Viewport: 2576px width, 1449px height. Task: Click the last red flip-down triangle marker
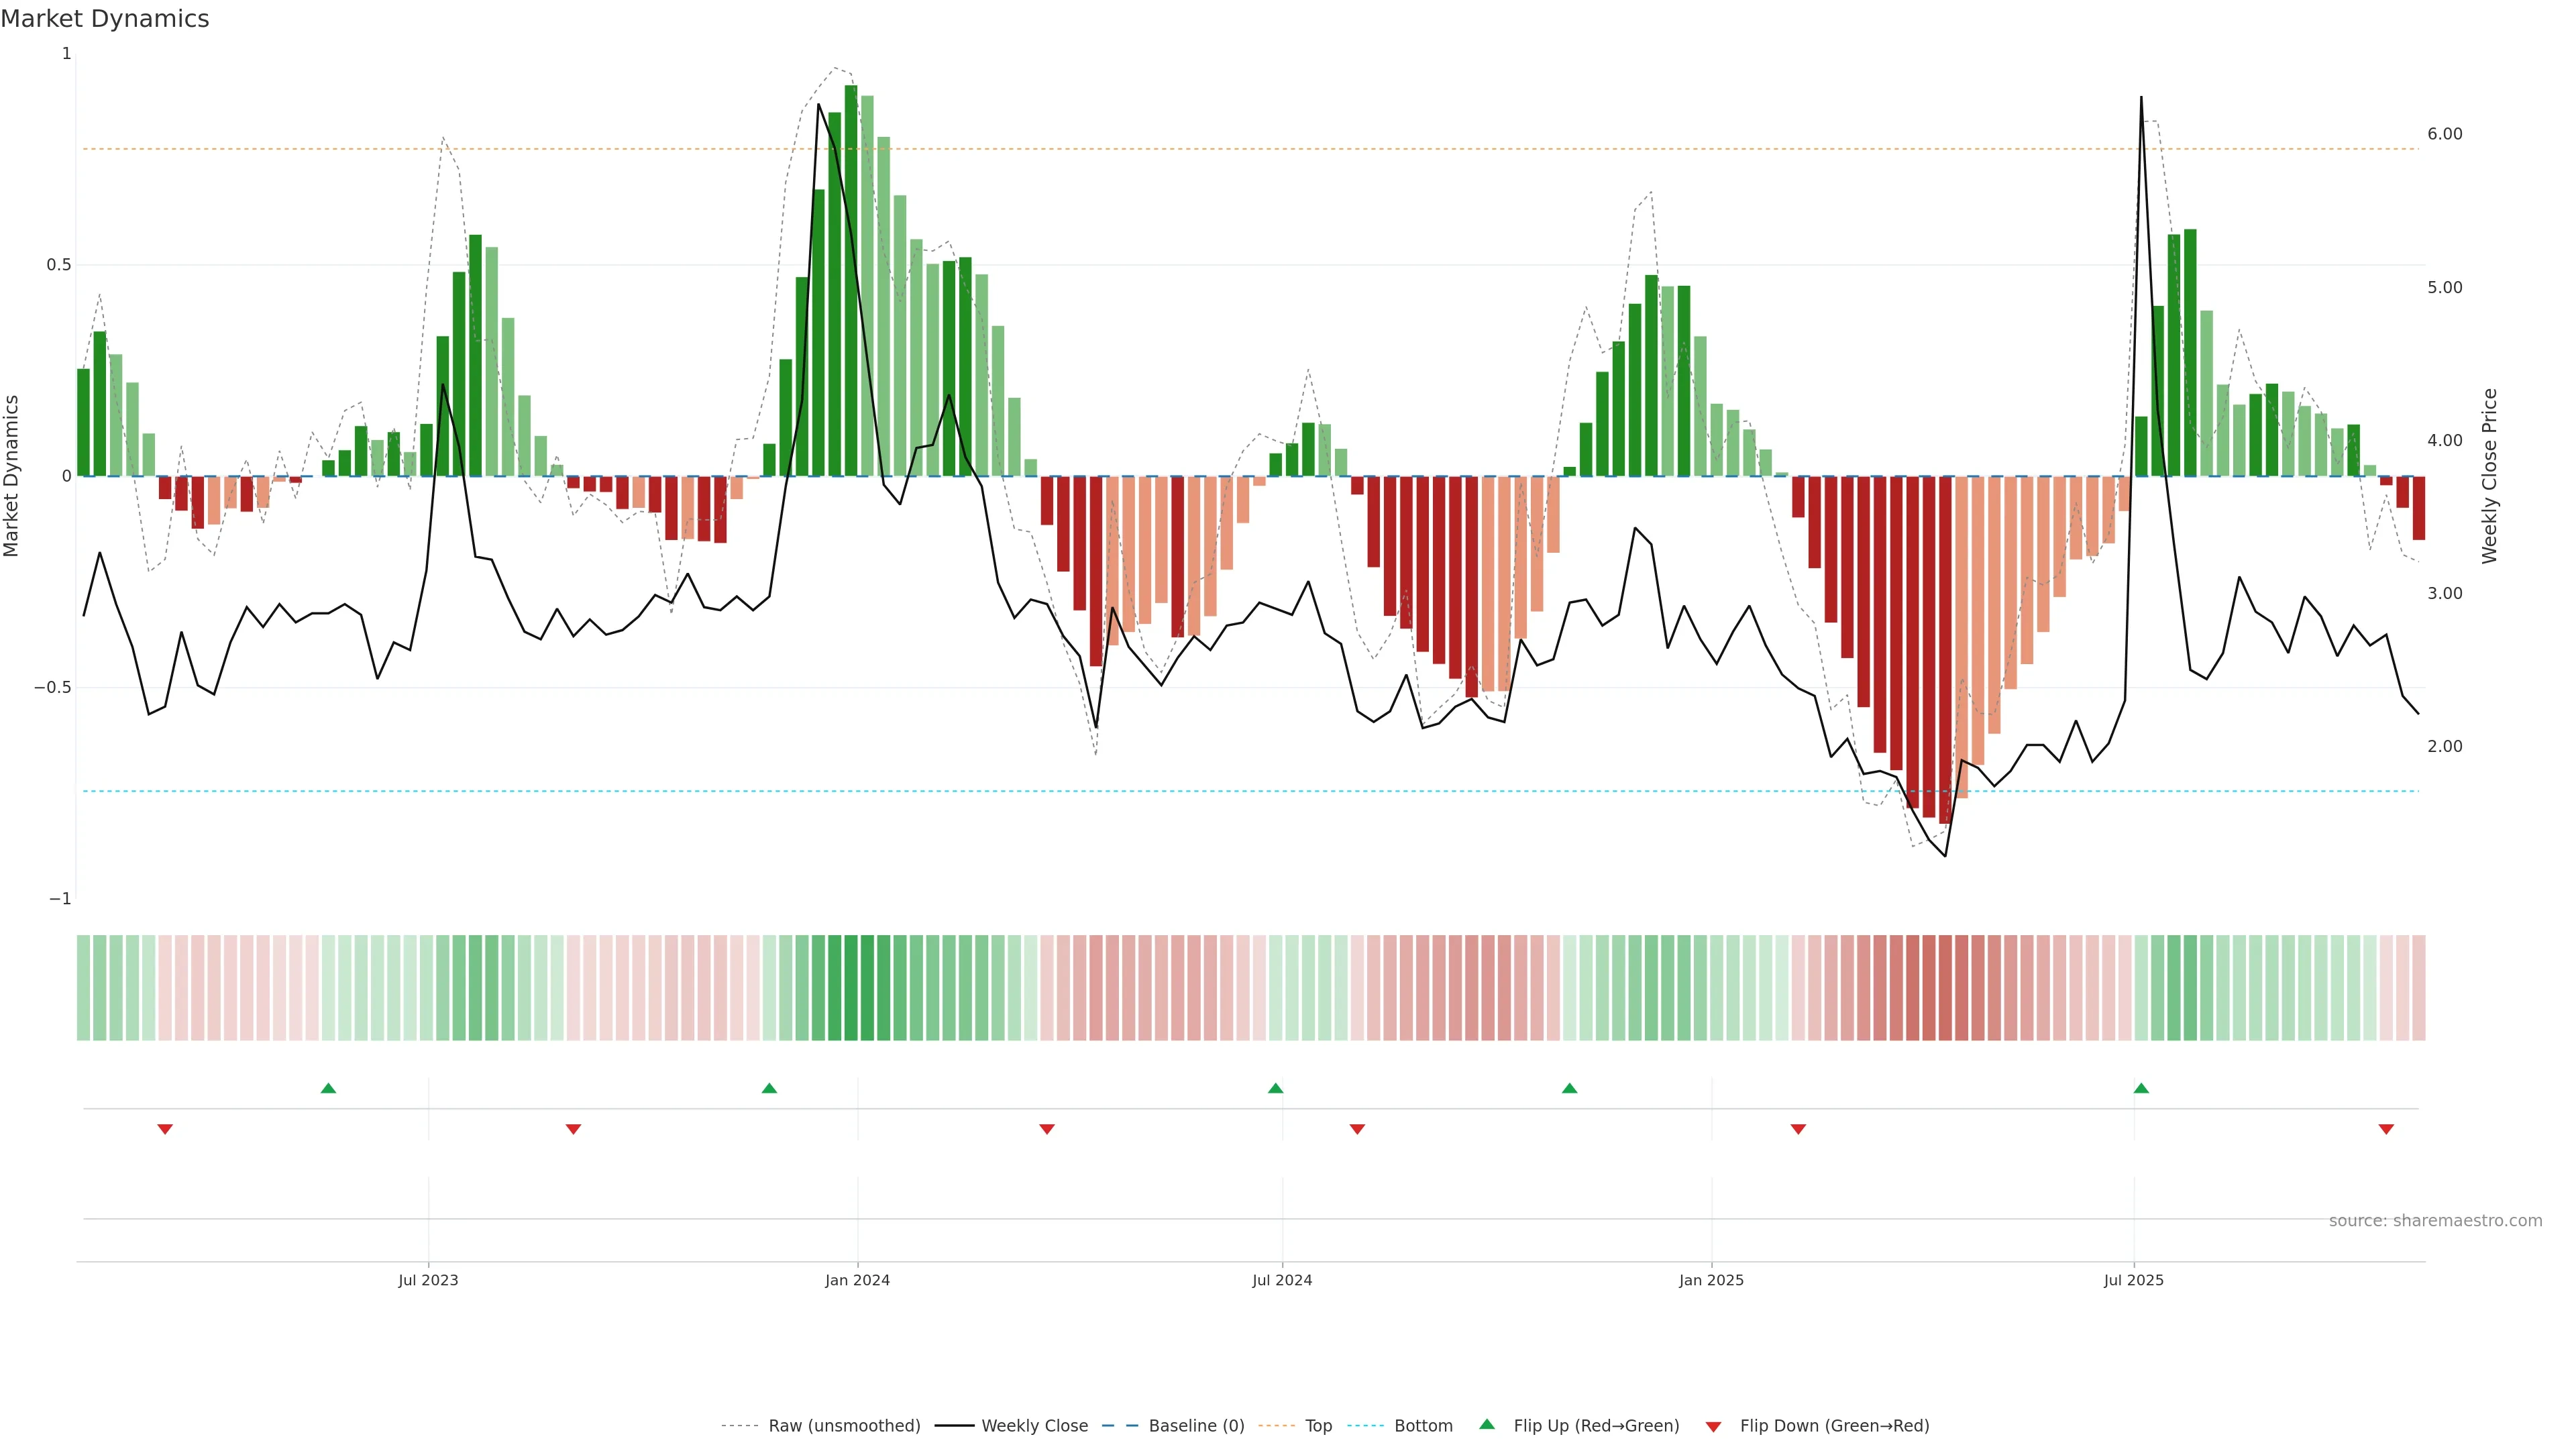coord(2386,1129)
